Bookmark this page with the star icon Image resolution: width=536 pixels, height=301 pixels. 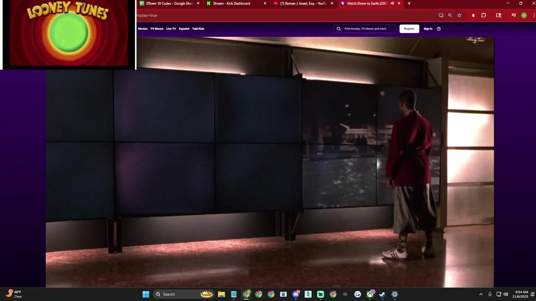click(x=459, y=15)
